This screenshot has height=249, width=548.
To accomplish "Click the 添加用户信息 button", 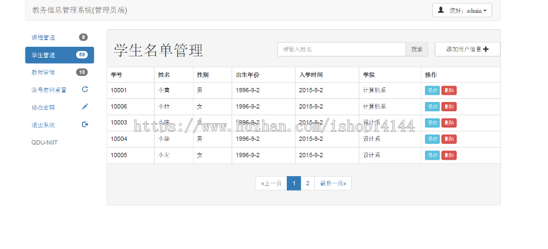I will (x=467, y=49).
